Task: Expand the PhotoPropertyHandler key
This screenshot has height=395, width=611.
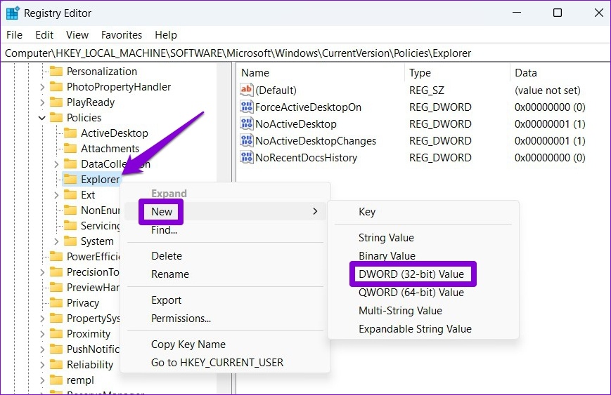Action: coord(42,87)
